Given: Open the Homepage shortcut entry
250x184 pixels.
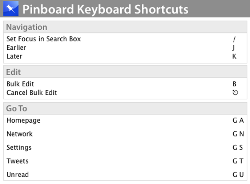Looking at the screenshot, I should [x=23, y=120].
